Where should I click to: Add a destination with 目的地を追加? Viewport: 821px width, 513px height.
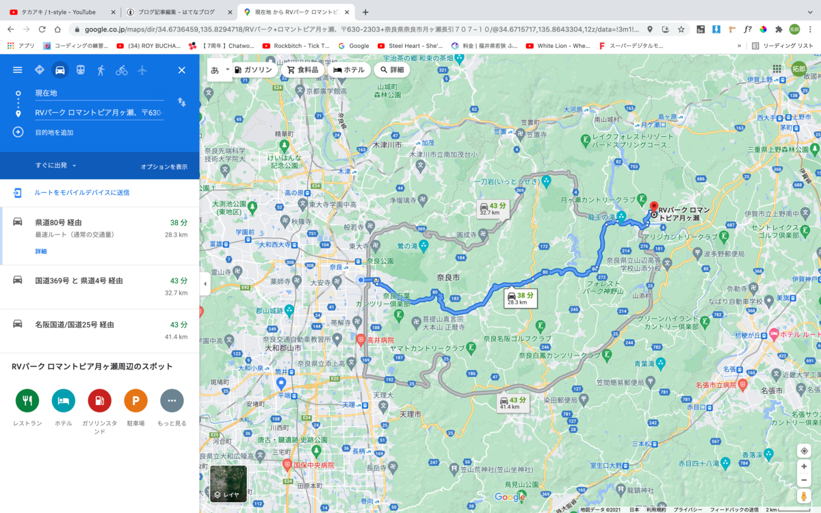click(54, 132)
